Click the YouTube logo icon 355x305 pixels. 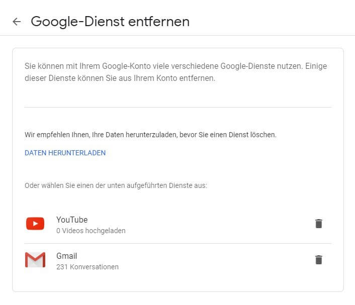pyautogui.click(x=35, y=224)
